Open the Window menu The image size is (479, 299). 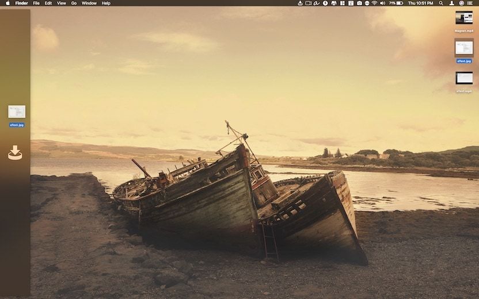89,3
